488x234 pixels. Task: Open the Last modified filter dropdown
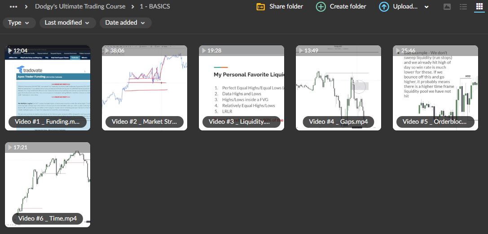click(x=67, y=23)
